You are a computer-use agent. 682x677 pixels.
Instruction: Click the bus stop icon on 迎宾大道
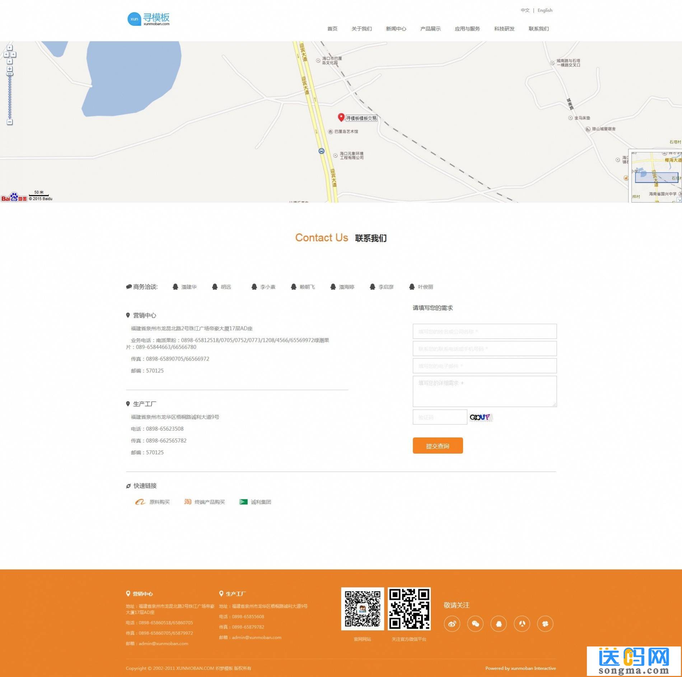[321, 151]
